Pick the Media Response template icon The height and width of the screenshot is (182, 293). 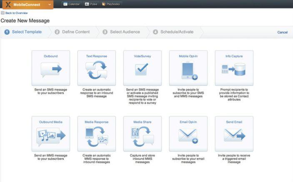97,136
